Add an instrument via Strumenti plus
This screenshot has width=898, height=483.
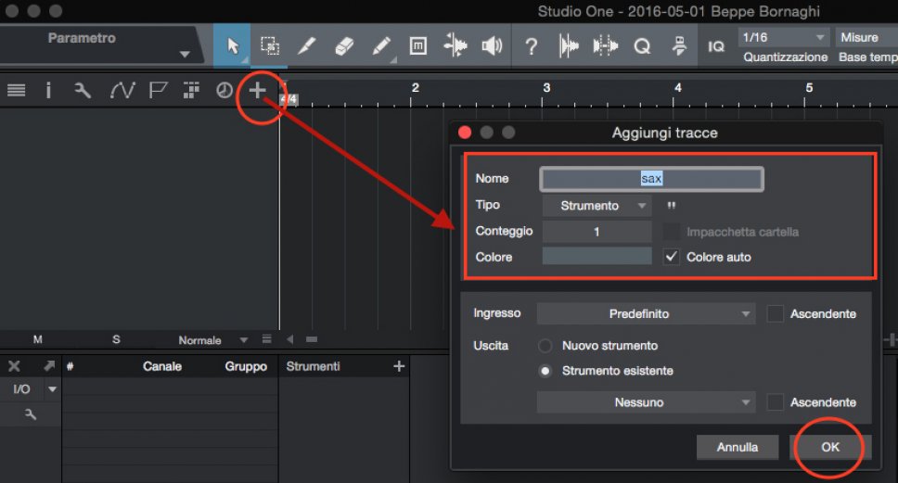coord(399,366)
